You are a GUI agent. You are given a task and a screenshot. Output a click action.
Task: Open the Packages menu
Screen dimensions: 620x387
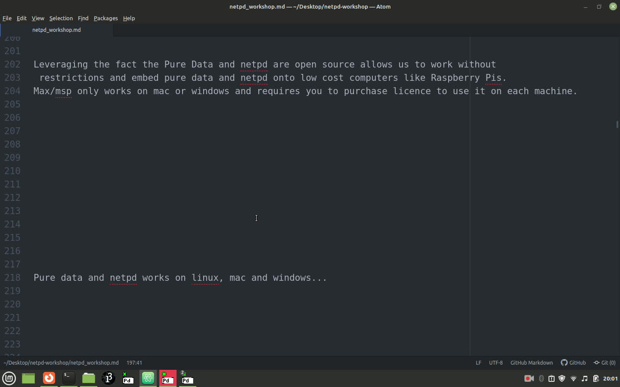click(x=105, y=18)
